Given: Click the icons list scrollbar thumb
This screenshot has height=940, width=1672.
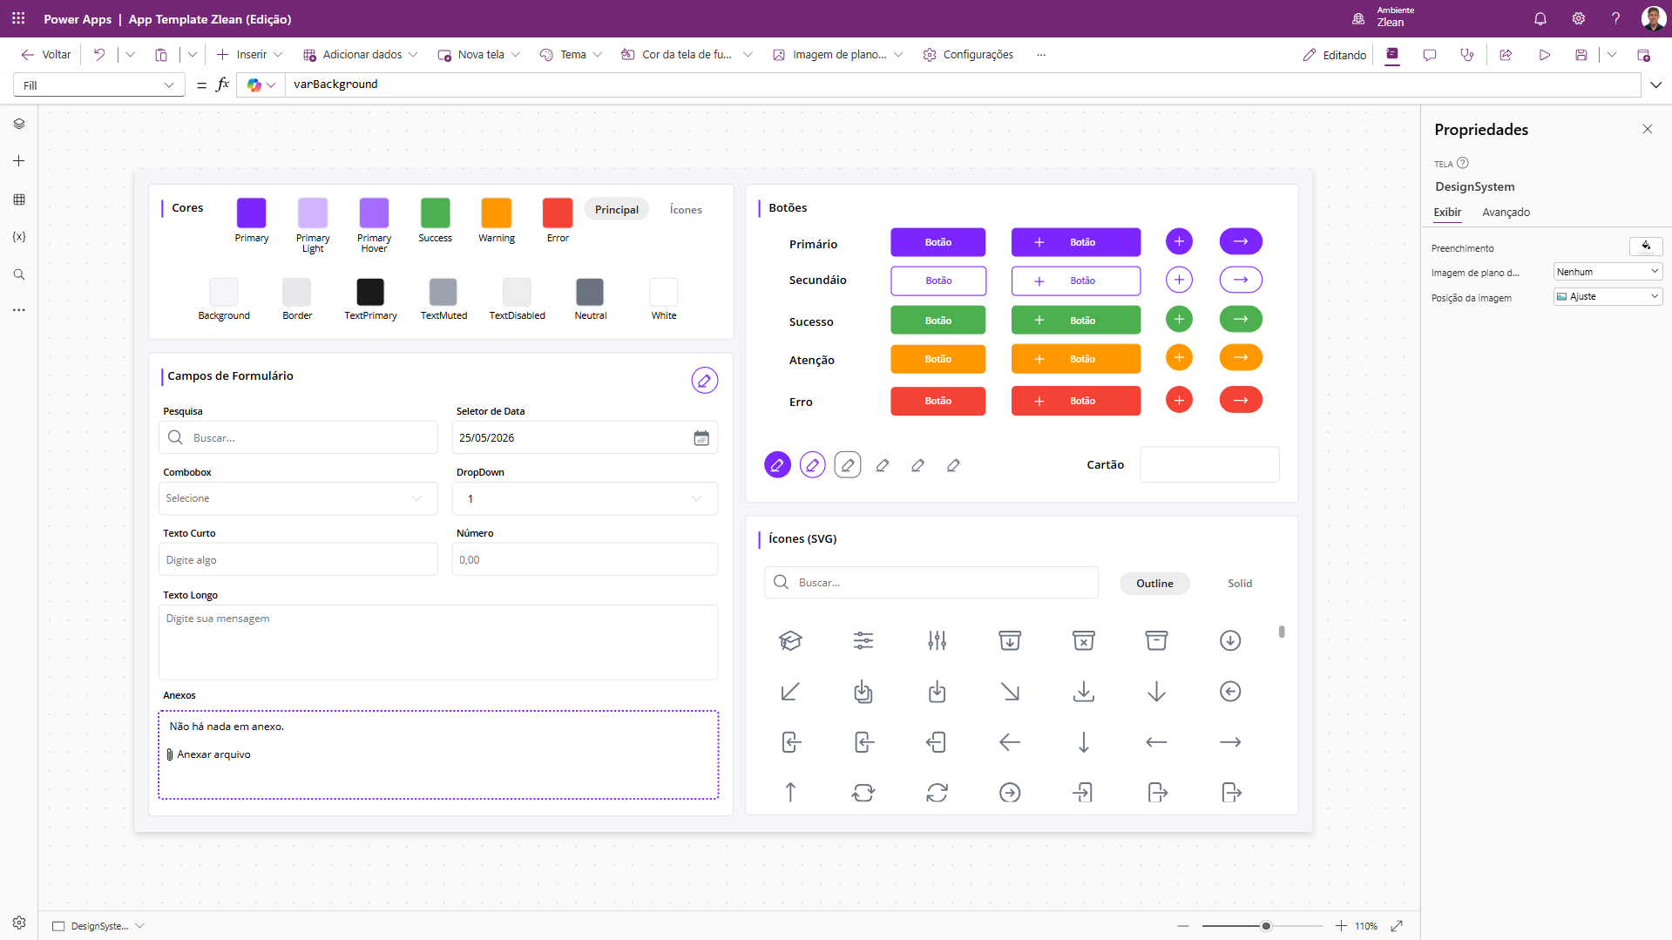Looking at the screenshot, I should 1282,632.
